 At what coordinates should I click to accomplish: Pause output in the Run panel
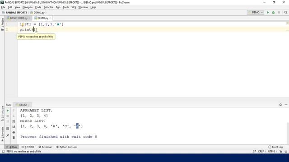[8, 121]
